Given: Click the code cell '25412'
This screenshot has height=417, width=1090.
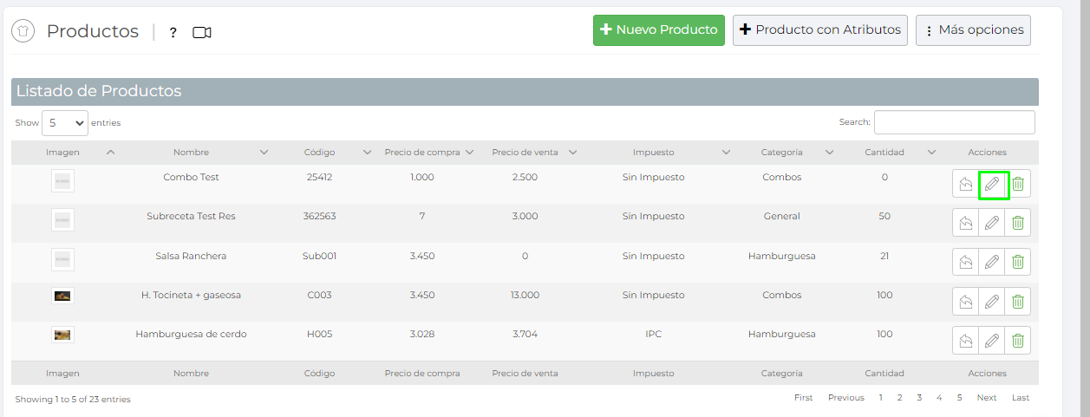Looking at the screenshot, I should [319, 177].
